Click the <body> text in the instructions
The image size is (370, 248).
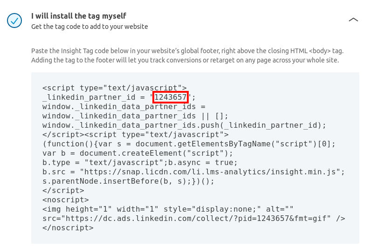320,51
